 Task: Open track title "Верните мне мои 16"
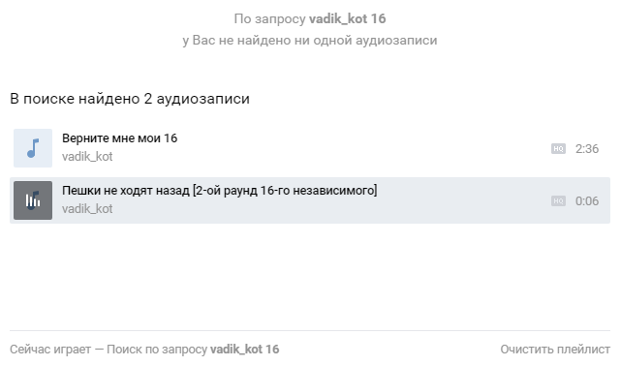[119, 138]
